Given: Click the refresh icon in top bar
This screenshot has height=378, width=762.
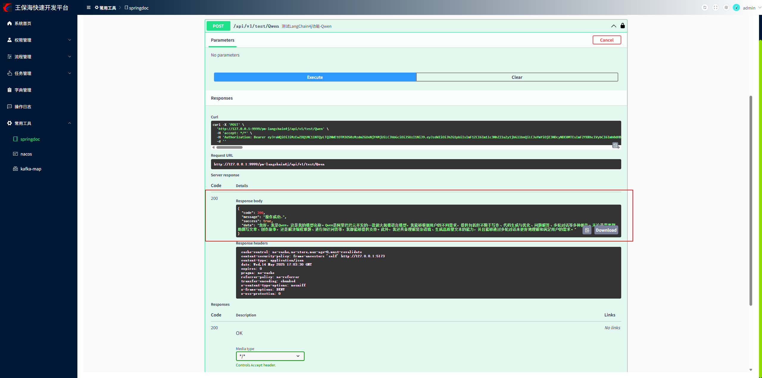Looking at the screenshot, I should [x=705, y=8].
